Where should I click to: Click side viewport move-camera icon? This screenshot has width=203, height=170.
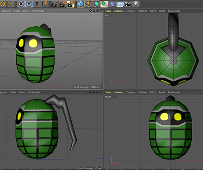90,92
